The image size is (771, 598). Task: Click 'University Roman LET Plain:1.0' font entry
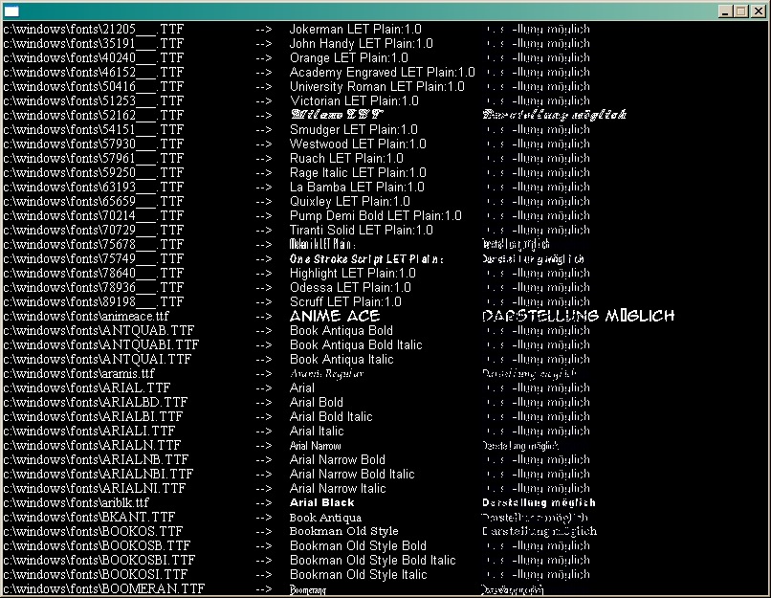click(377, 86)
